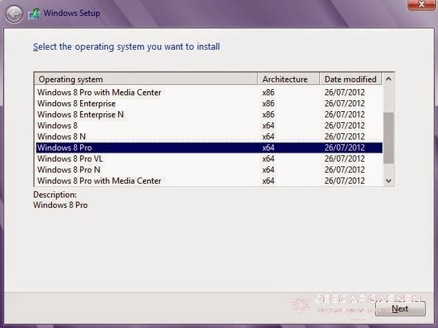
Task: Click the Windows Setup title icon
Action: tap(35, 14)
